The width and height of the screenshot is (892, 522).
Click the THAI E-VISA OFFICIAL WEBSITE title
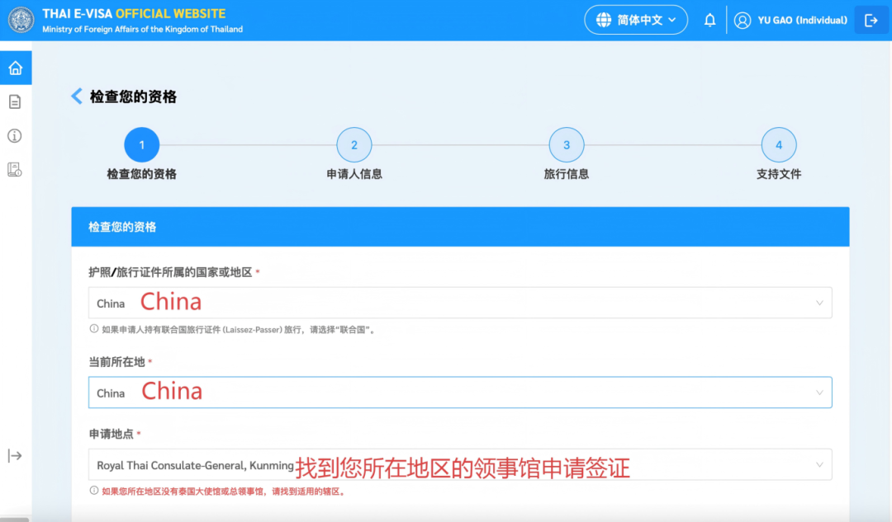point(134,14)
